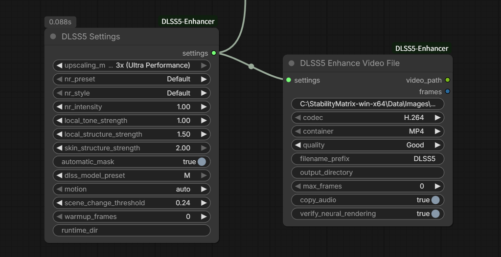The height and width of the screenshot is (257, 501).
Task: Click the right arrow of upscaling_mode
Action: tap(204, 65)
